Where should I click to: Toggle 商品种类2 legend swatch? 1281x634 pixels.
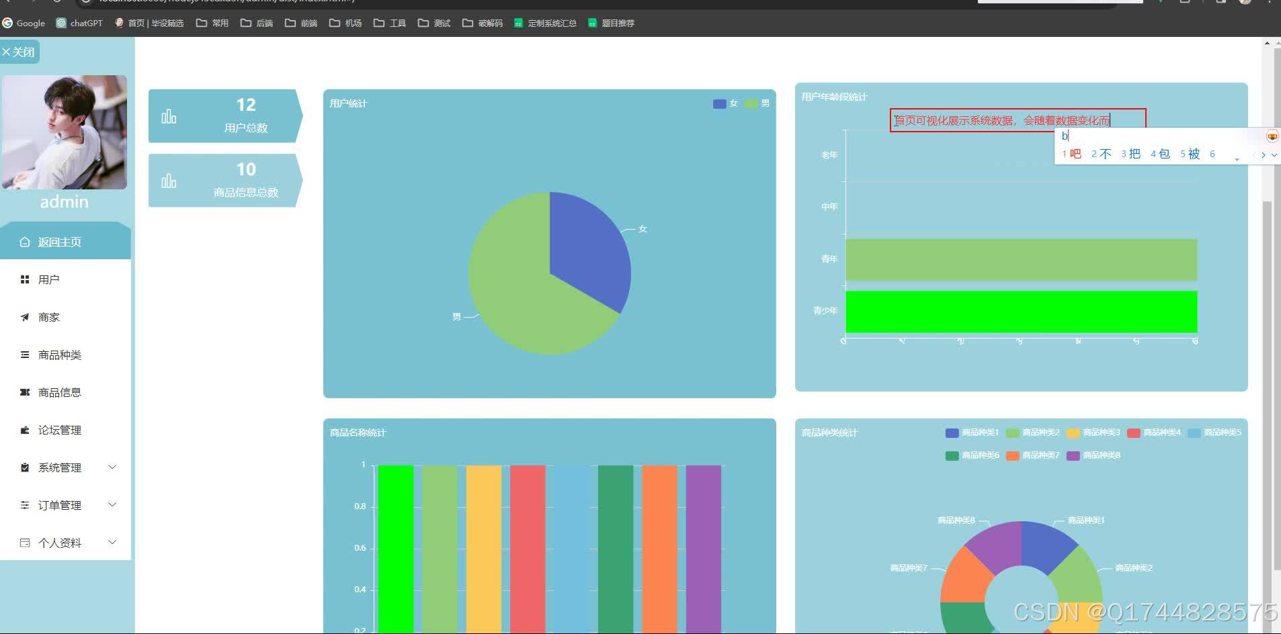pos(1012,433)
